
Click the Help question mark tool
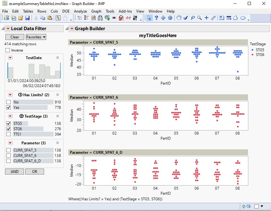(156, 18)
